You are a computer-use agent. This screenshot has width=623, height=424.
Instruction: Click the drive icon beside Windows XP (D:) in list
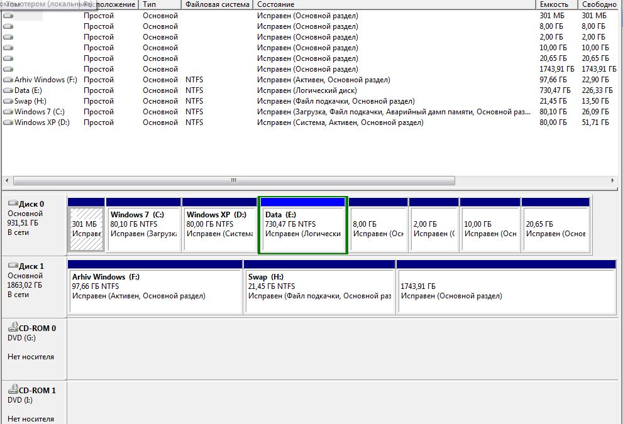8,122
